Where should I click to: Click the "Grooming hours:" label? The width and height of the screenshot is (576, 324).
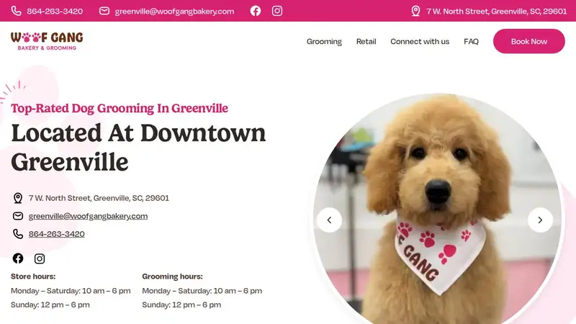pyautogui.click(x=172, y=276)
